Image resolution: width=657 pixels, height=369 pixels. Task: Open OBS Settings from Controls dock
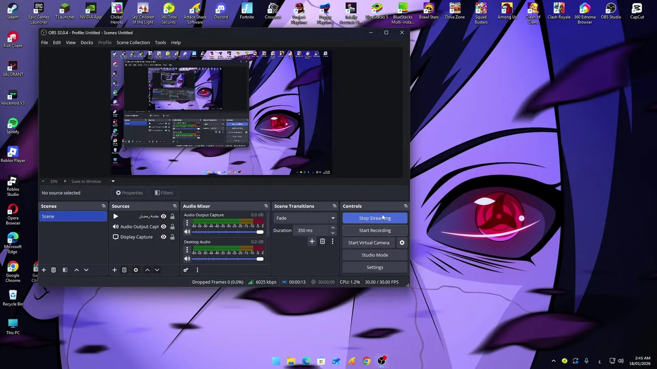point(375,267)
